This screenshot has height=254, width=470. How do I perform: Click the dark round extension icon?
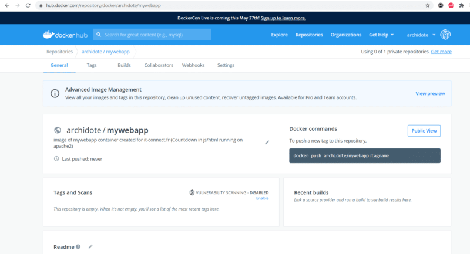point(441,5)
